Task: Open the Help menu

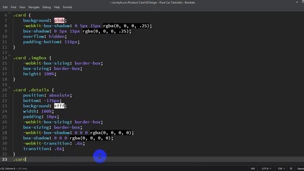Action: (57, 7)
